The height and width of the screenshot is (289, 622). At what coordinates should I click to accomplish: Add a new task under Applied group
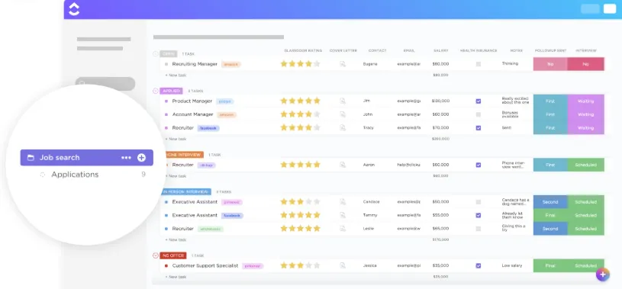pos(176,139)
